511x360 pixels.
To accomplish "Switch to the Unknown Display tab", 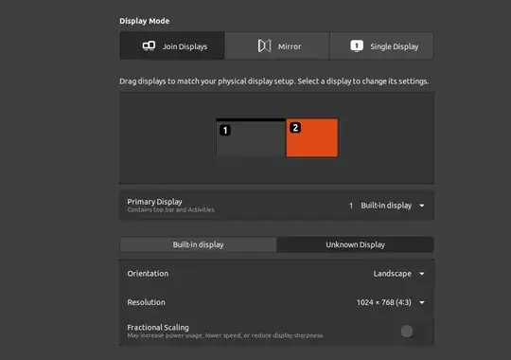I will pos(355,244).
